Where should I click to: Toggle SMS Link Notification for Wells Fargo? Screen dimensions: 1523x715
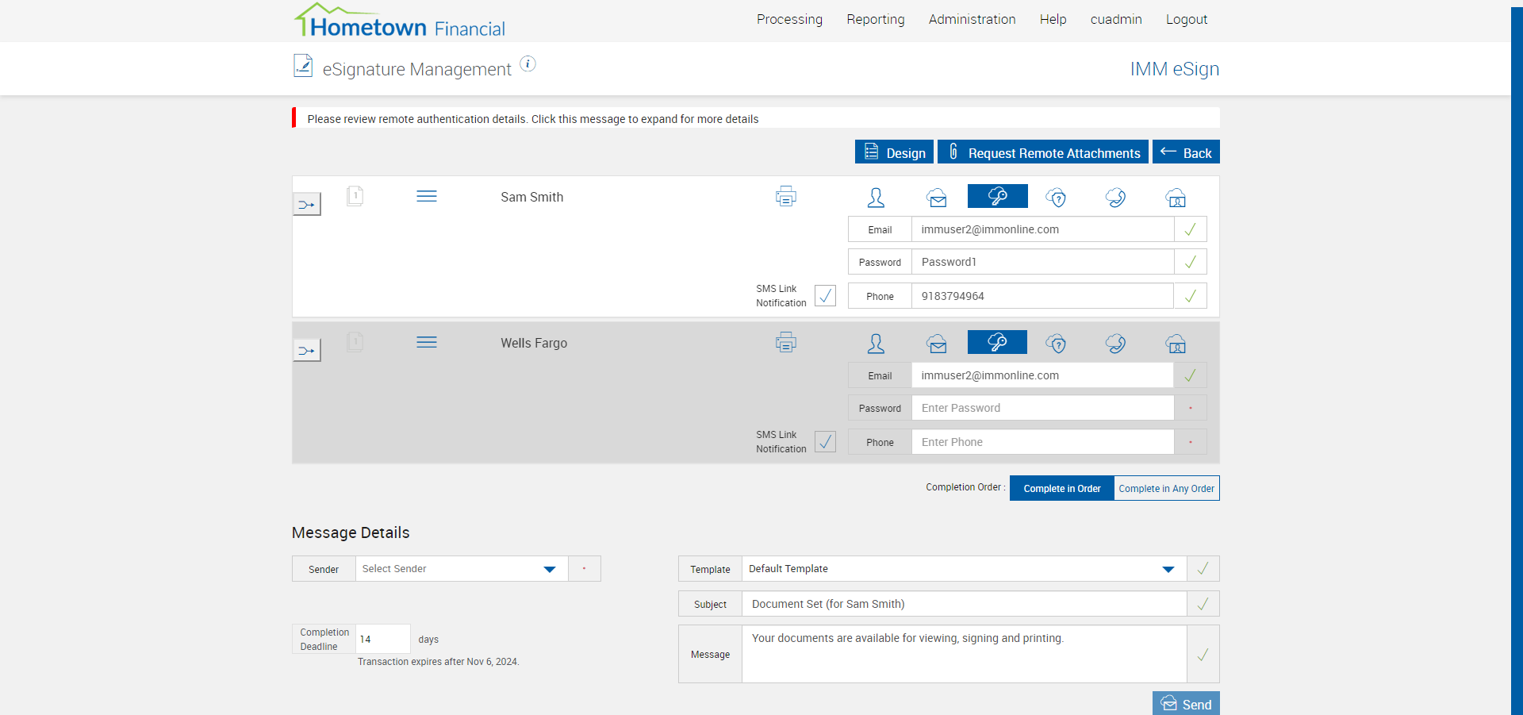pyautogui.click(x=825, y=442)
